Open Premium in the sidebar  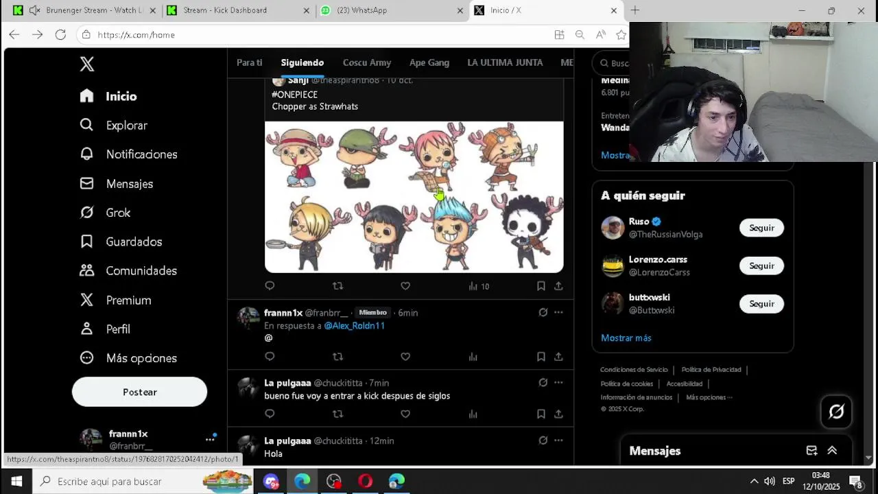click(115, 300)
